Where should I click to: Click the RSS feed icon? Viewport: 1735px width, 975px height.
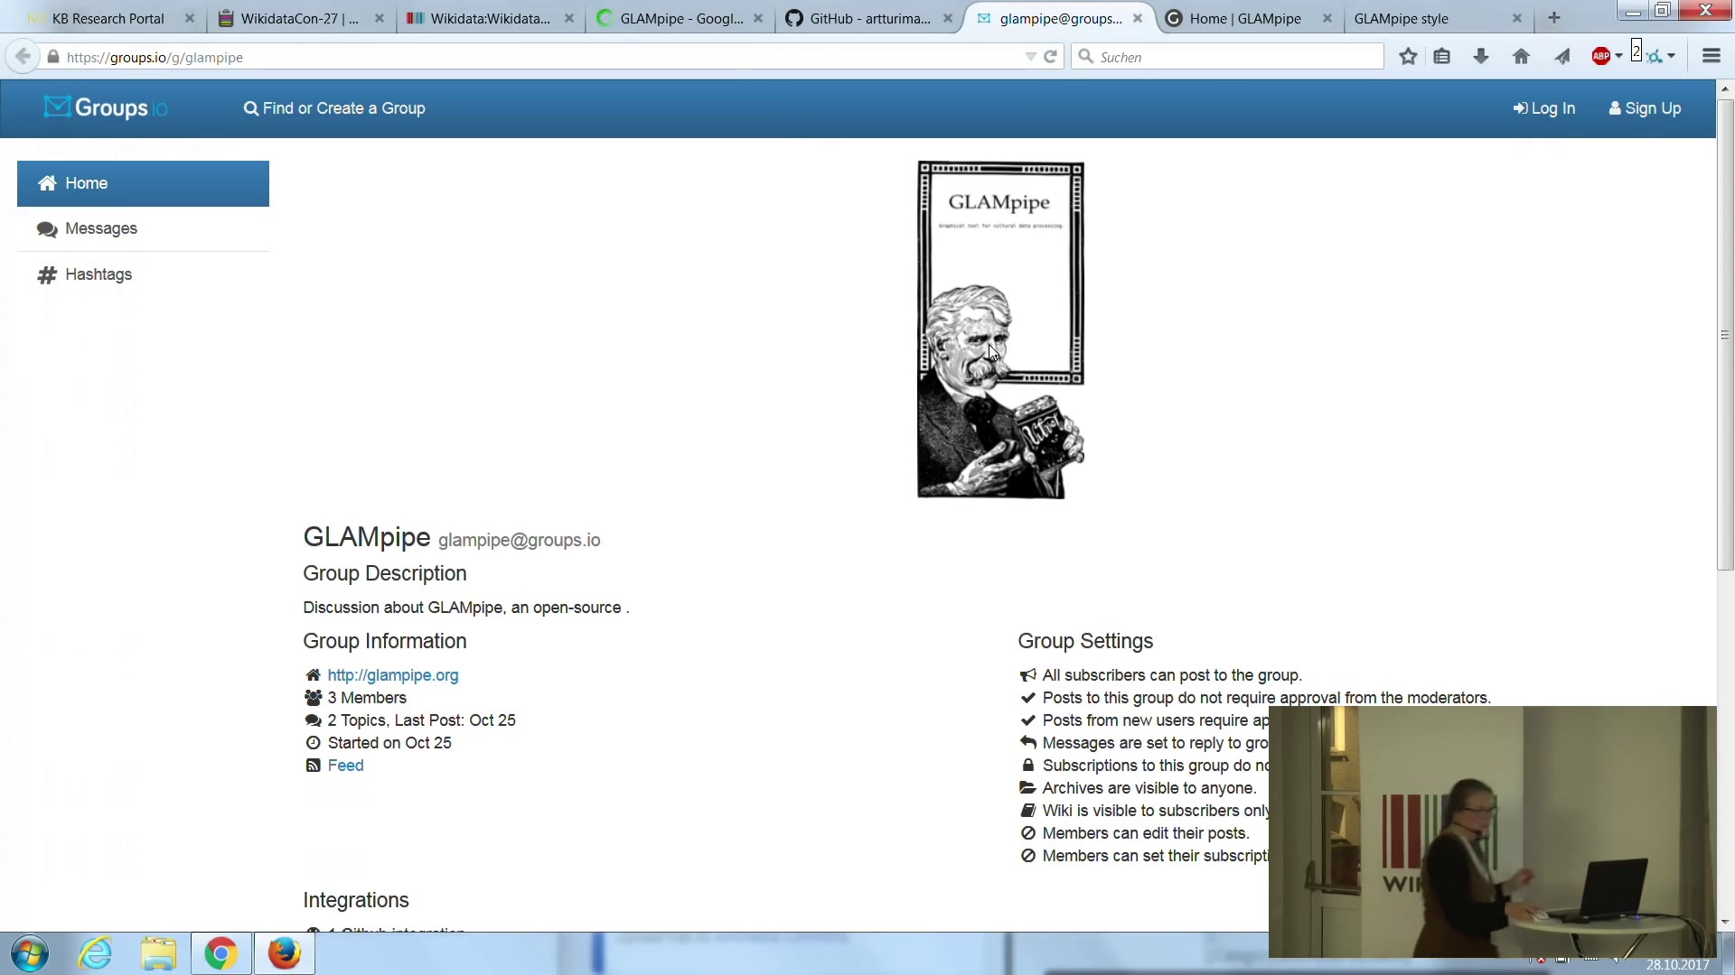click(x=313, y=766)
